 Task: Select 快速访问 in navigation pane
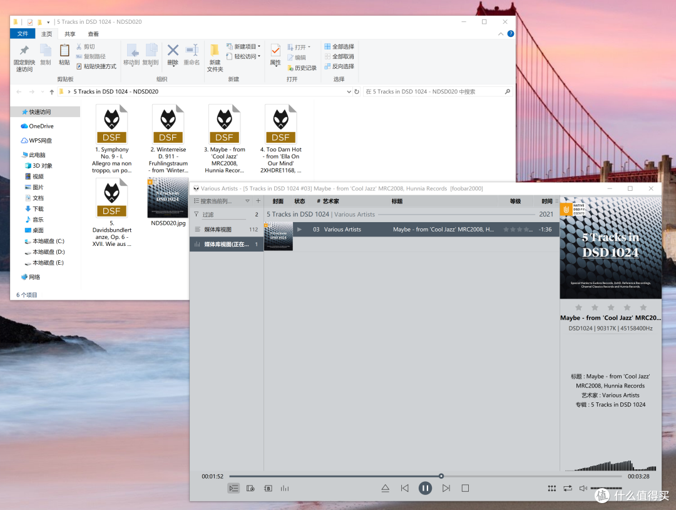point(45,111)
